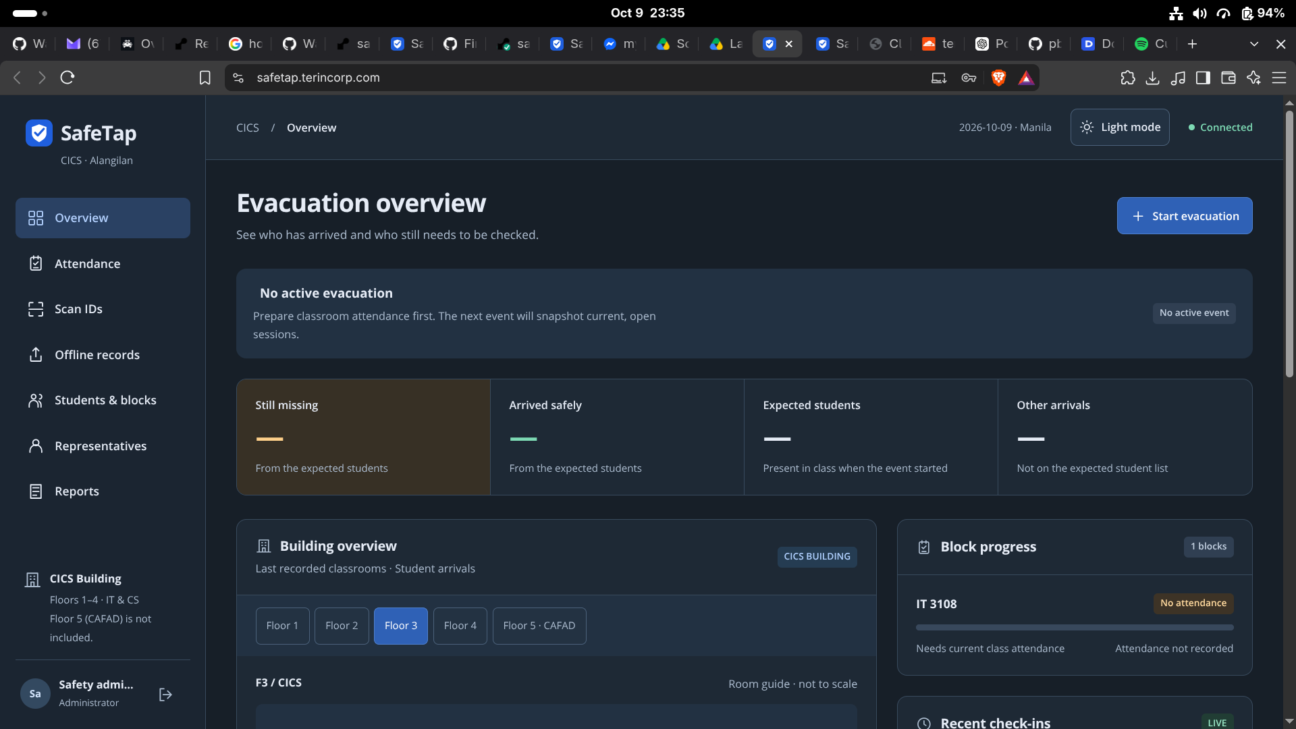Select Floor 1 tab
This screenshot has width=1296, height=729.
pyautogui.click(x=282, y=626)
